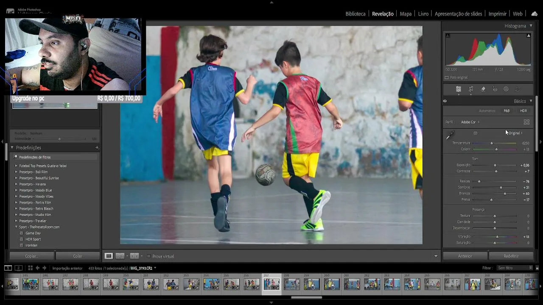Open the Biblioteca module

coord(355,14)
